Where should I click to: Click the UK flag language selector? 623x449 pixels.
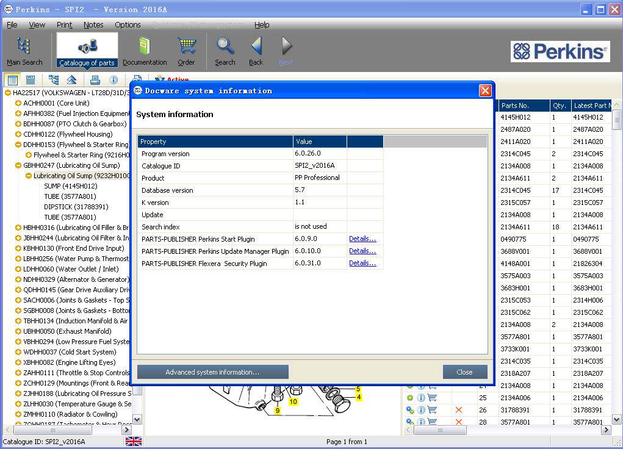click(x=133, y=442)
